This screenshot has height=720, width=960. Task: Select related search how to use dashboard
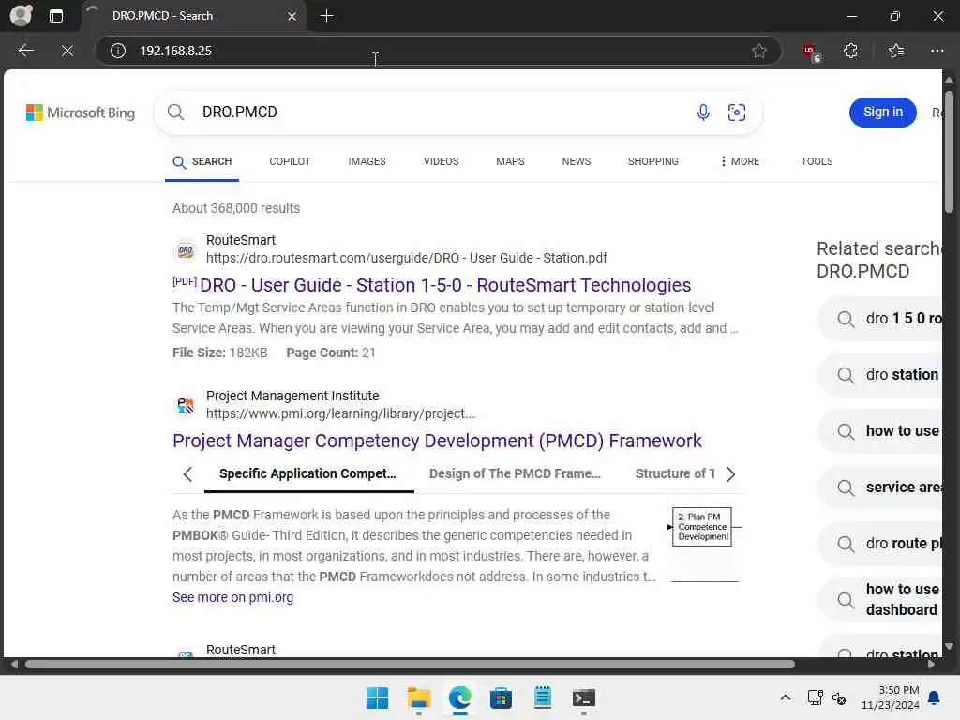[879, 600]
